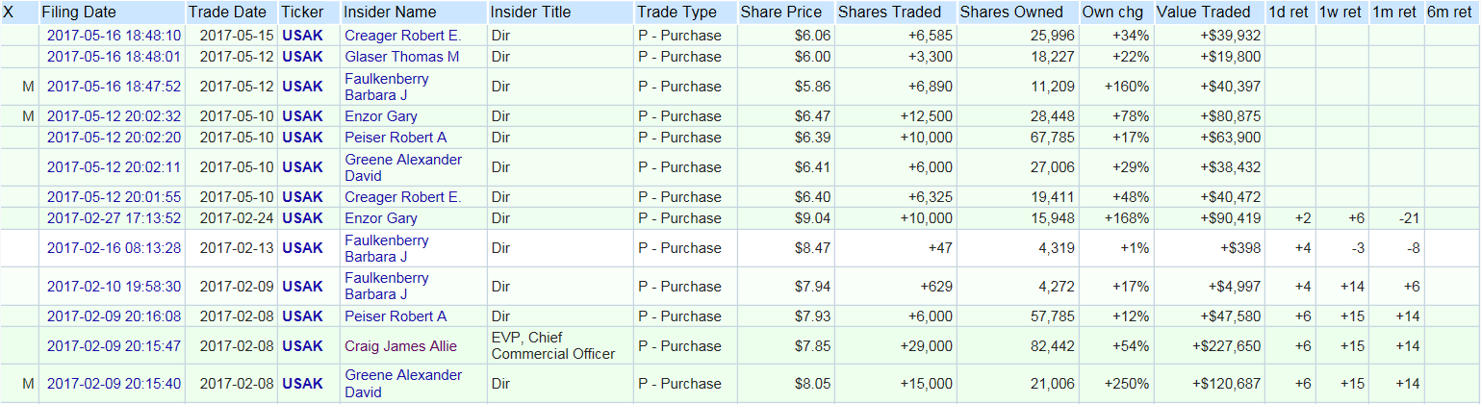Sort by Own chg column header
The image size is (1481, 404).
pyautogui.click(x=1113, y=13)
